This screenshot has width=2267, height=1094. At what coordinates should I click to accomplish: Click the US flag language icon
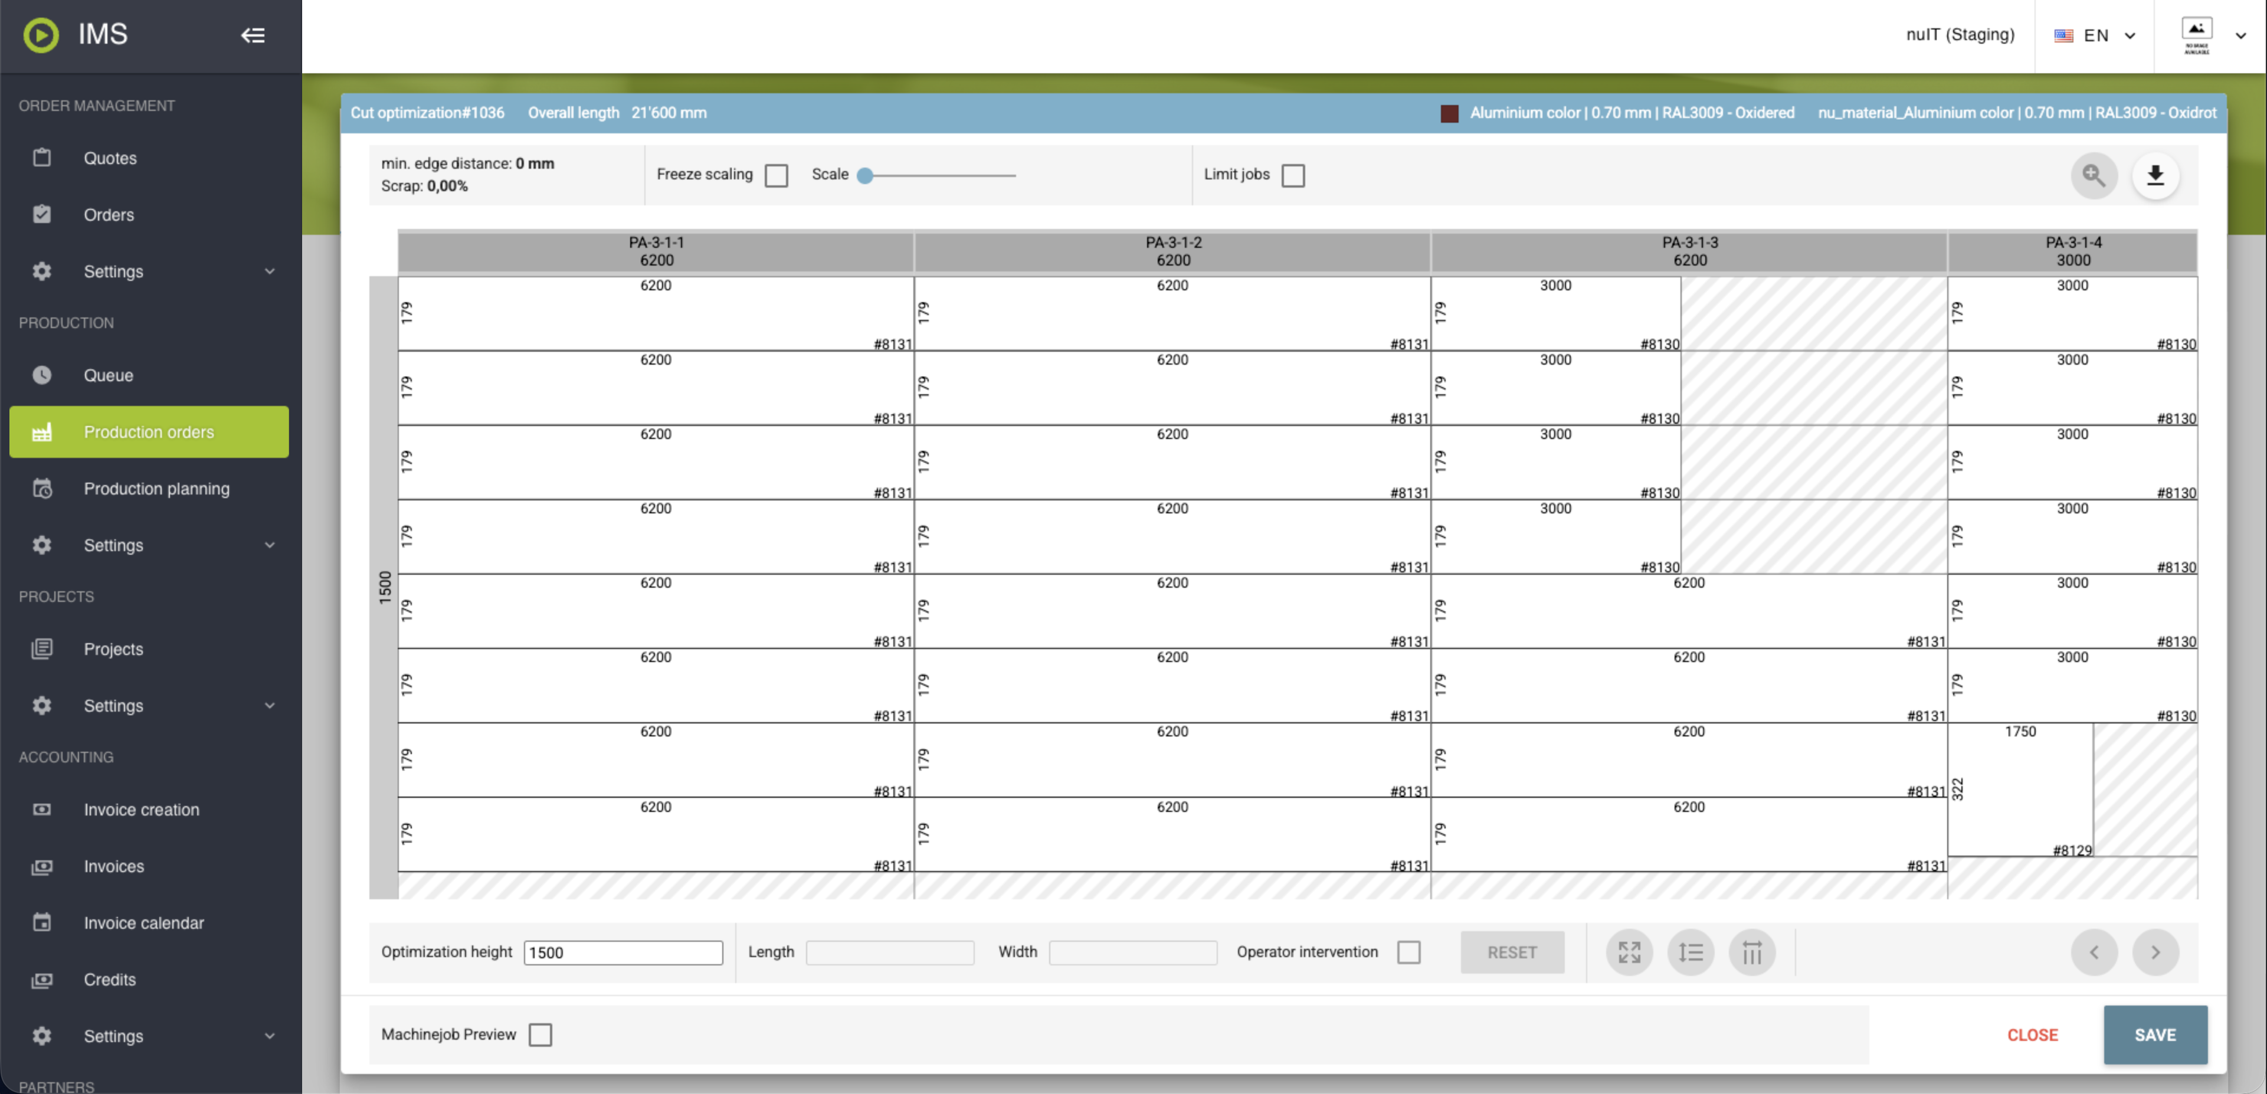pos(2063,35)
